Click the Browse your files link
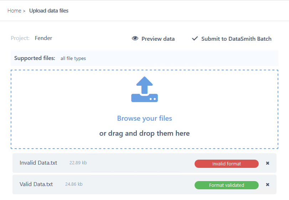Image resolution: width=289 pixels, height=200 pixels. (x=144, y=118)
